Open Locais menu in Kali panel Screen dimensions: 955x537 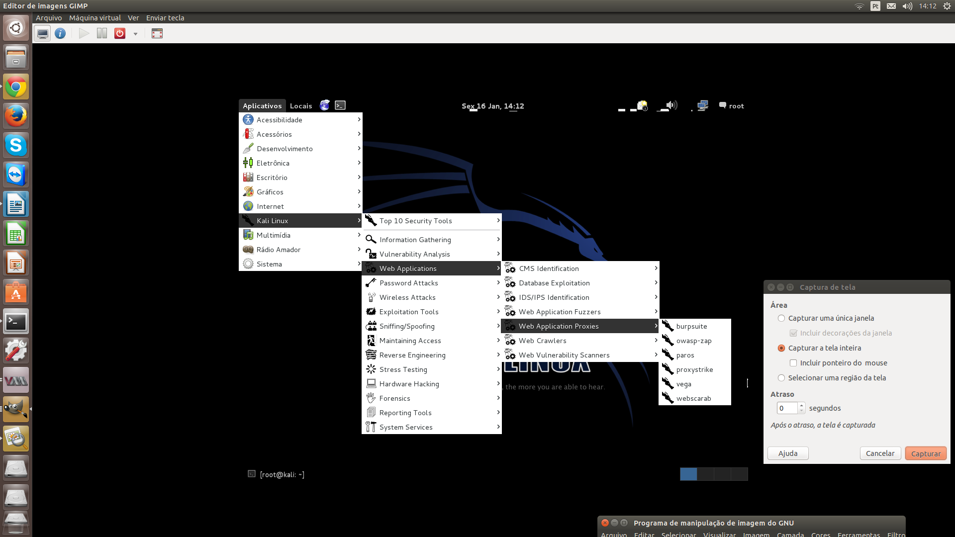point(301,106)
